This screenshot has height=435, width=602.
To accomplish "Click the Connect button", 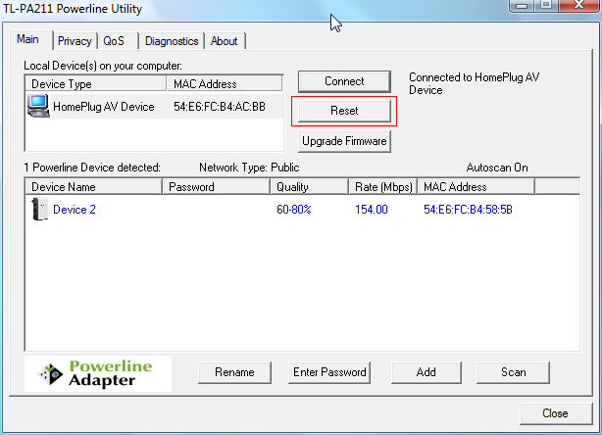I will coord(344,81).
